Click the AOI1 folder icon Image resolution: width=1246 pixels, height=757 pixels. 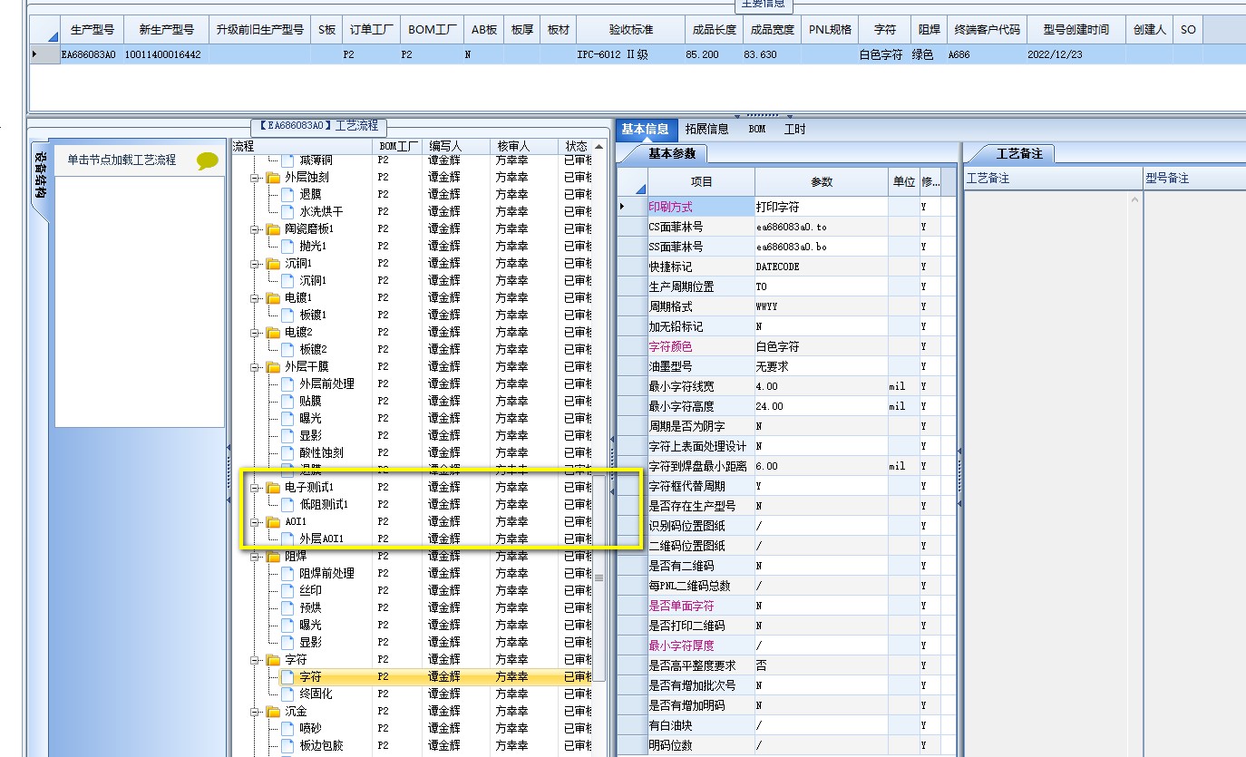point(273,522)
